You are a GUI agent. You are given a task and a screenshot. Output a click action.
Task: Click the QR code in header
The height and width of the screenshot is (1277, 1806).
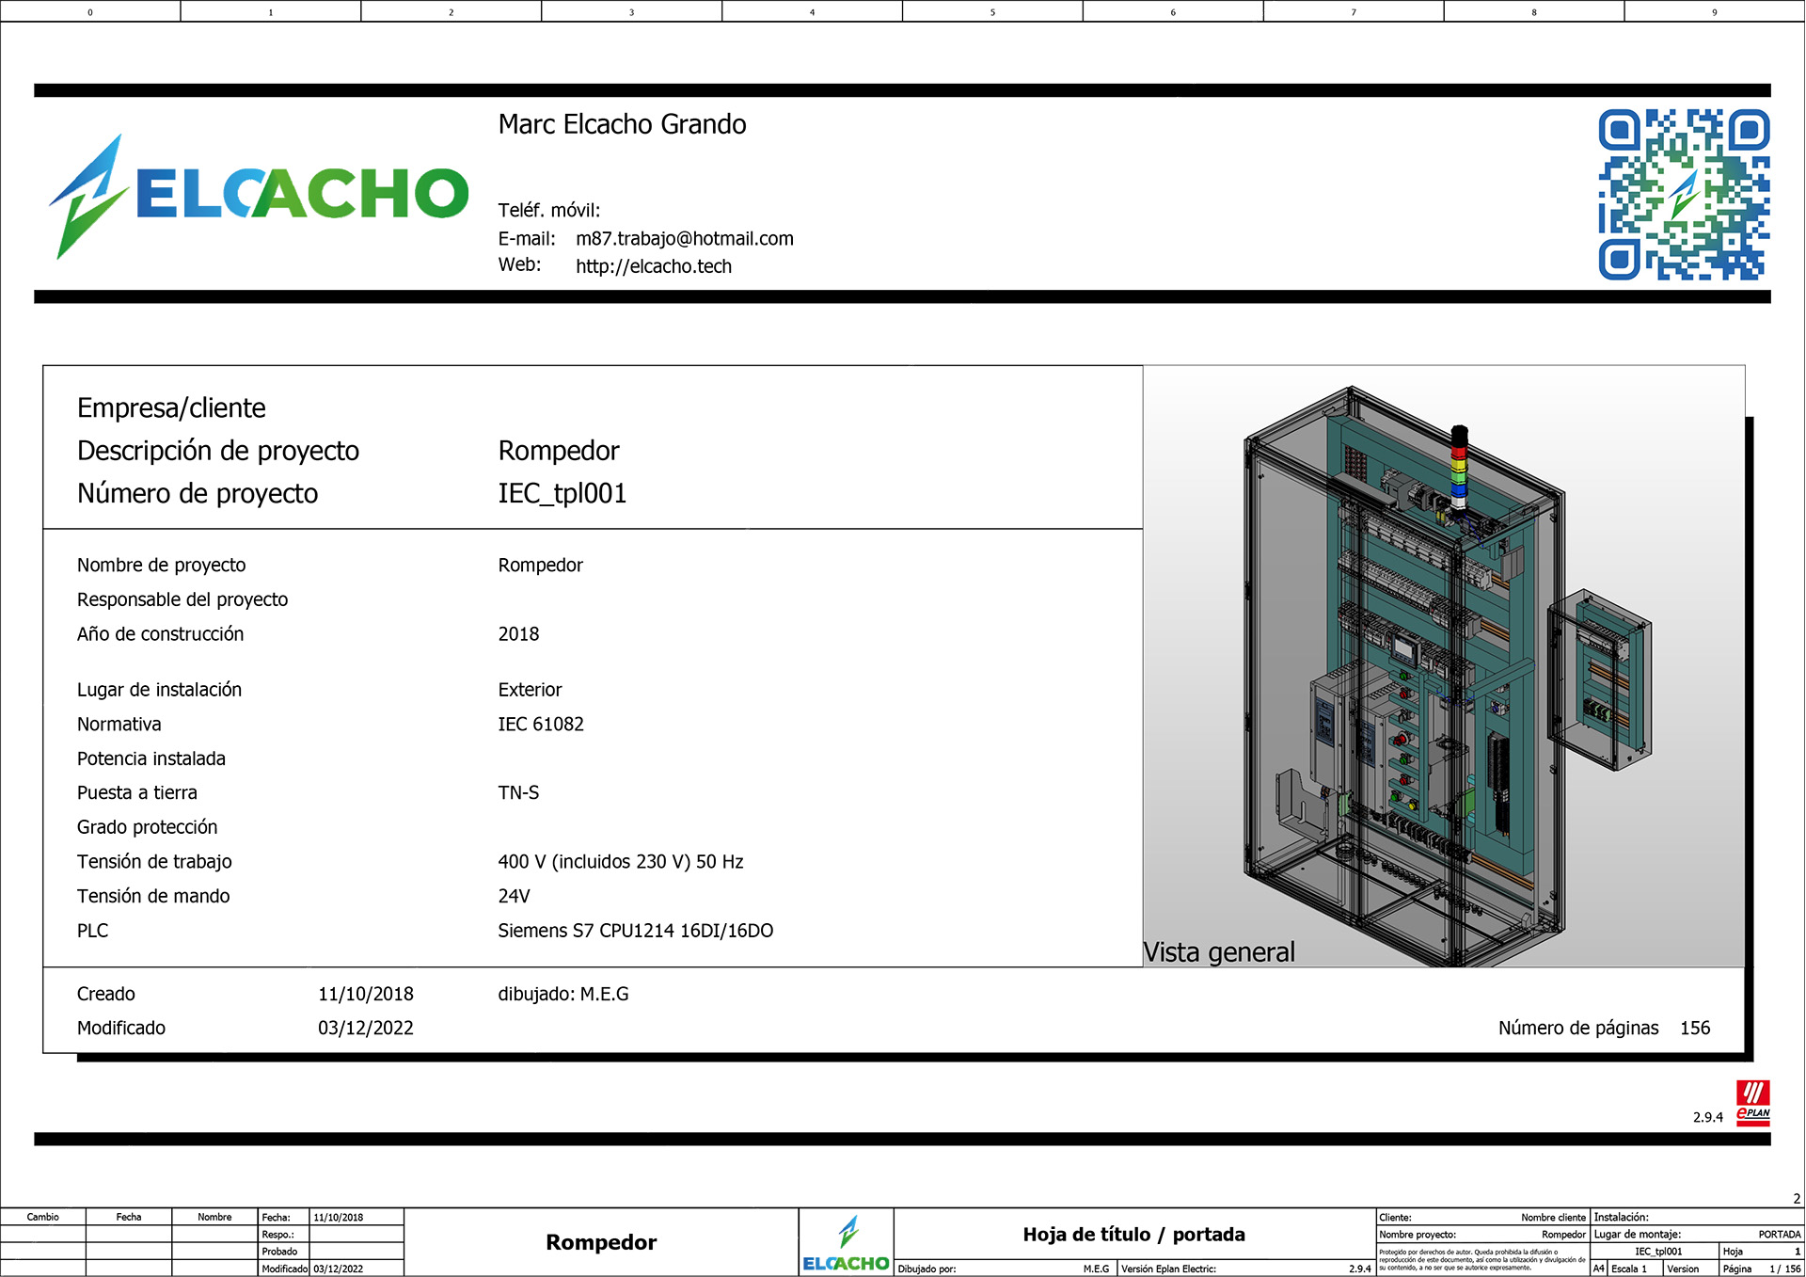pos(1683,195)
